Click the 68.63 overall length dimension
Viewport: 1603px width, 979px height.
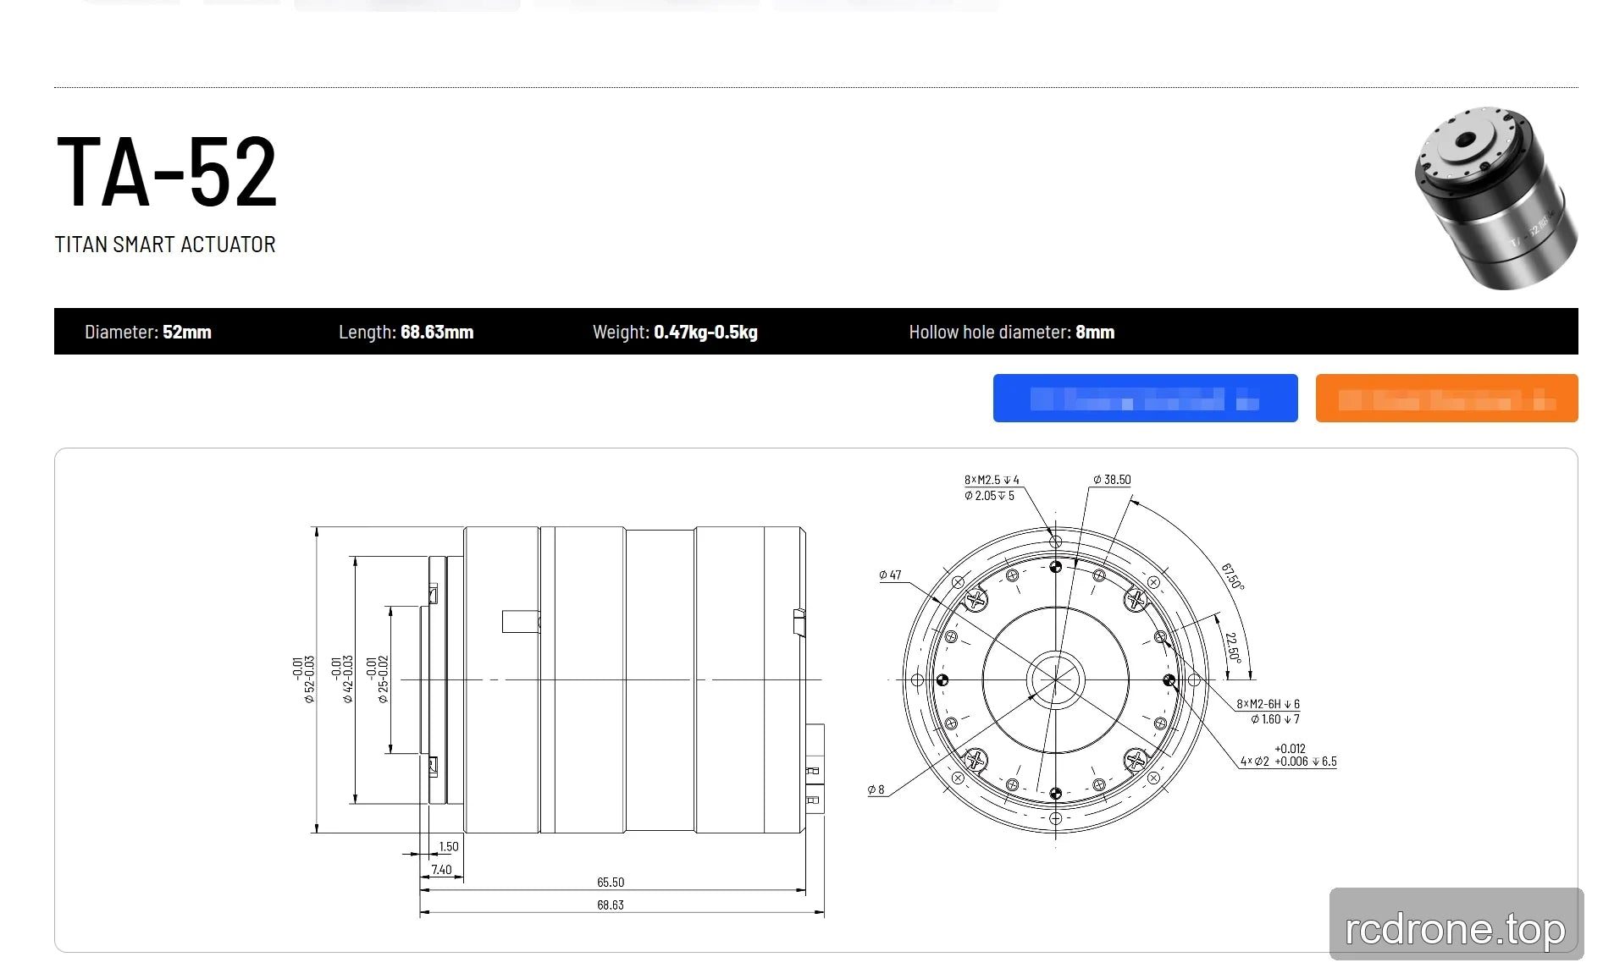coord(611,905)
